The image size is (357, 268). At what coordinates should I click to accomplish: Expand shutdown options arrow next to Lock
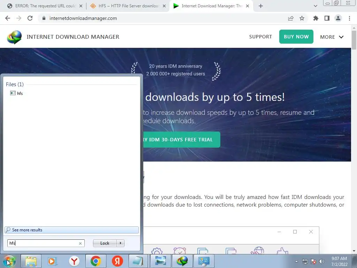120,243
